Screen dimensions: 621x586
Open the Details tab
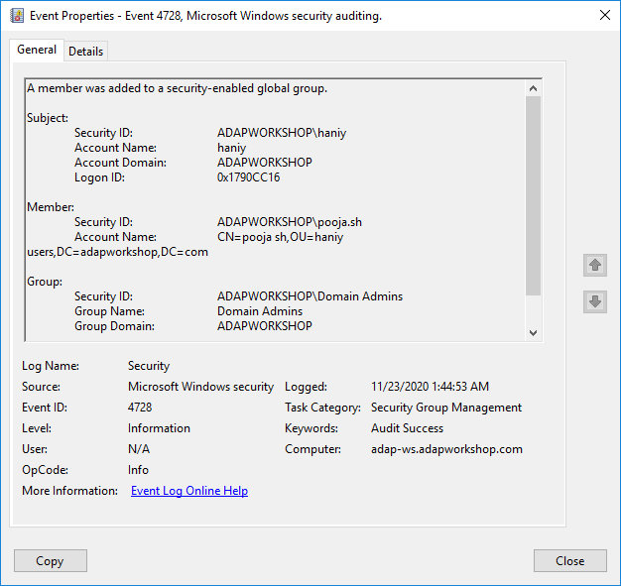pos(85,52)
